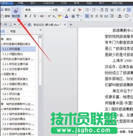Screen dimensions: 133x136
Task: Open the font color dropdown arrow
Action: point(70,16)
